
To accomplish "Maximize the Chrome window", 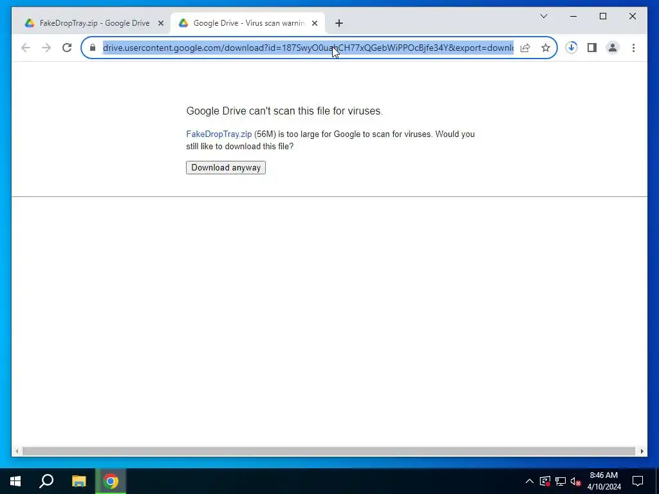I will click(603, 16).
